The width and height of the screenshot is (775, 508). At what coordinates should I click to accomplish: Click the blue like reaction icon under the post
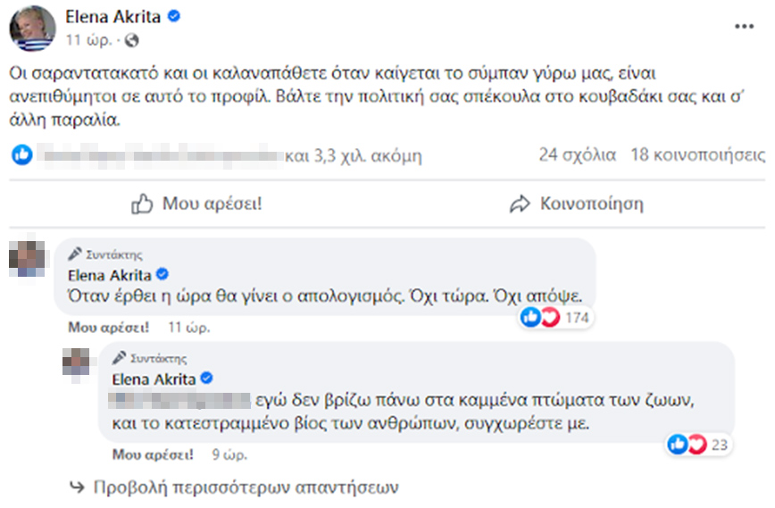click(22, 155)
